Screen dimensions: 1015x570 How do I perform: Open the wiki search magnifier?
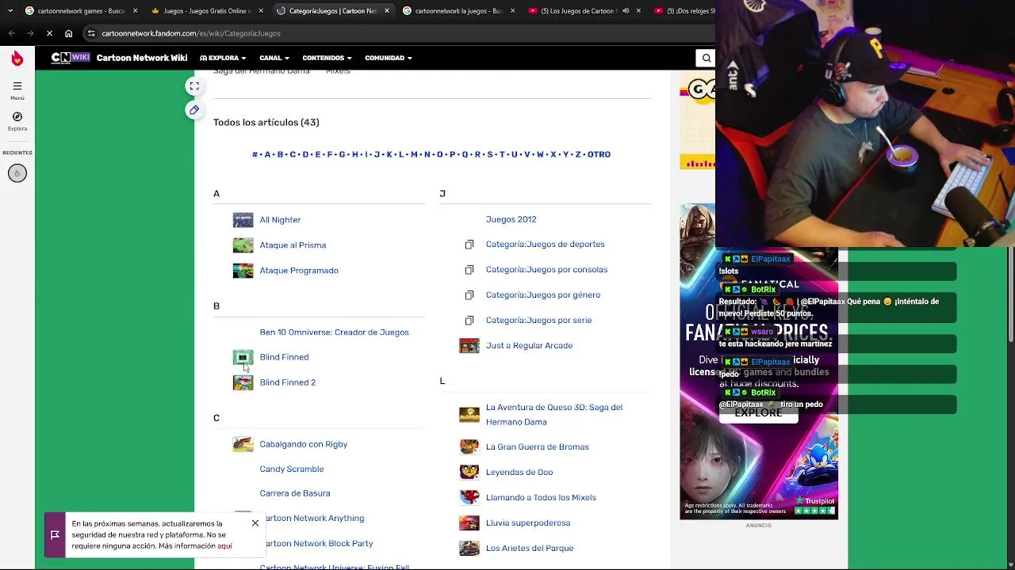706,58
